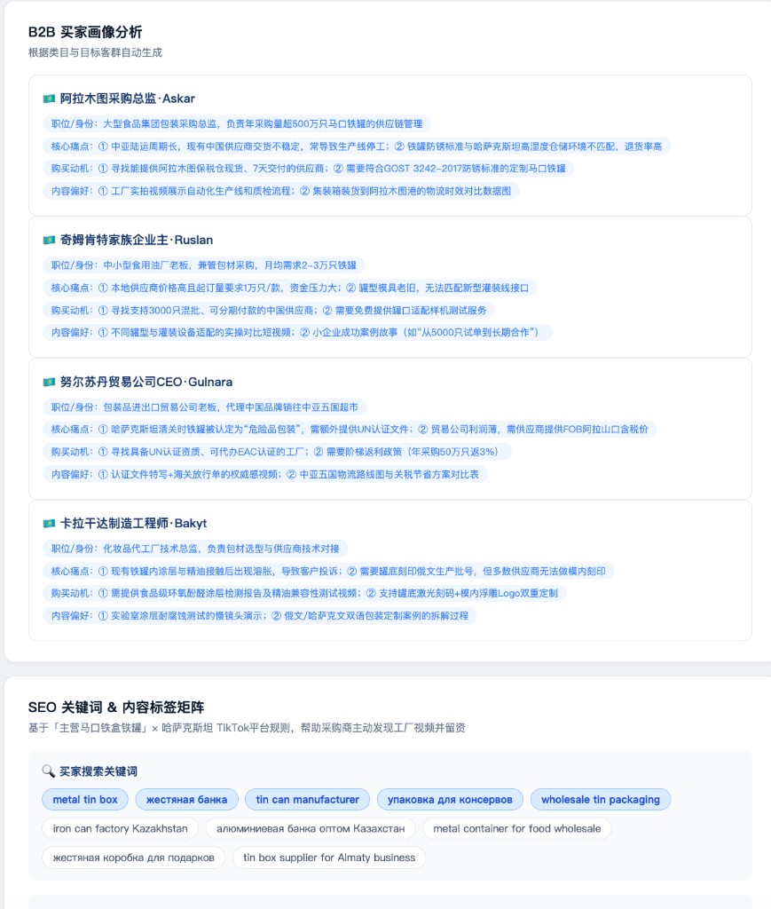Pick 'tin box supplier for Almaty business' chip
771x909 pixels.
pyautogui.click(x=329, y=858)
